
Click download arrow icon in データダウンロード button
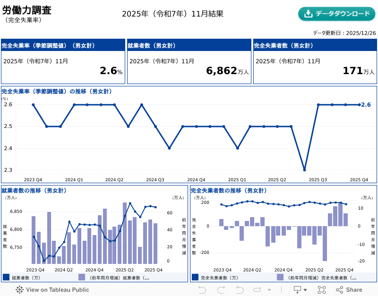309,14
